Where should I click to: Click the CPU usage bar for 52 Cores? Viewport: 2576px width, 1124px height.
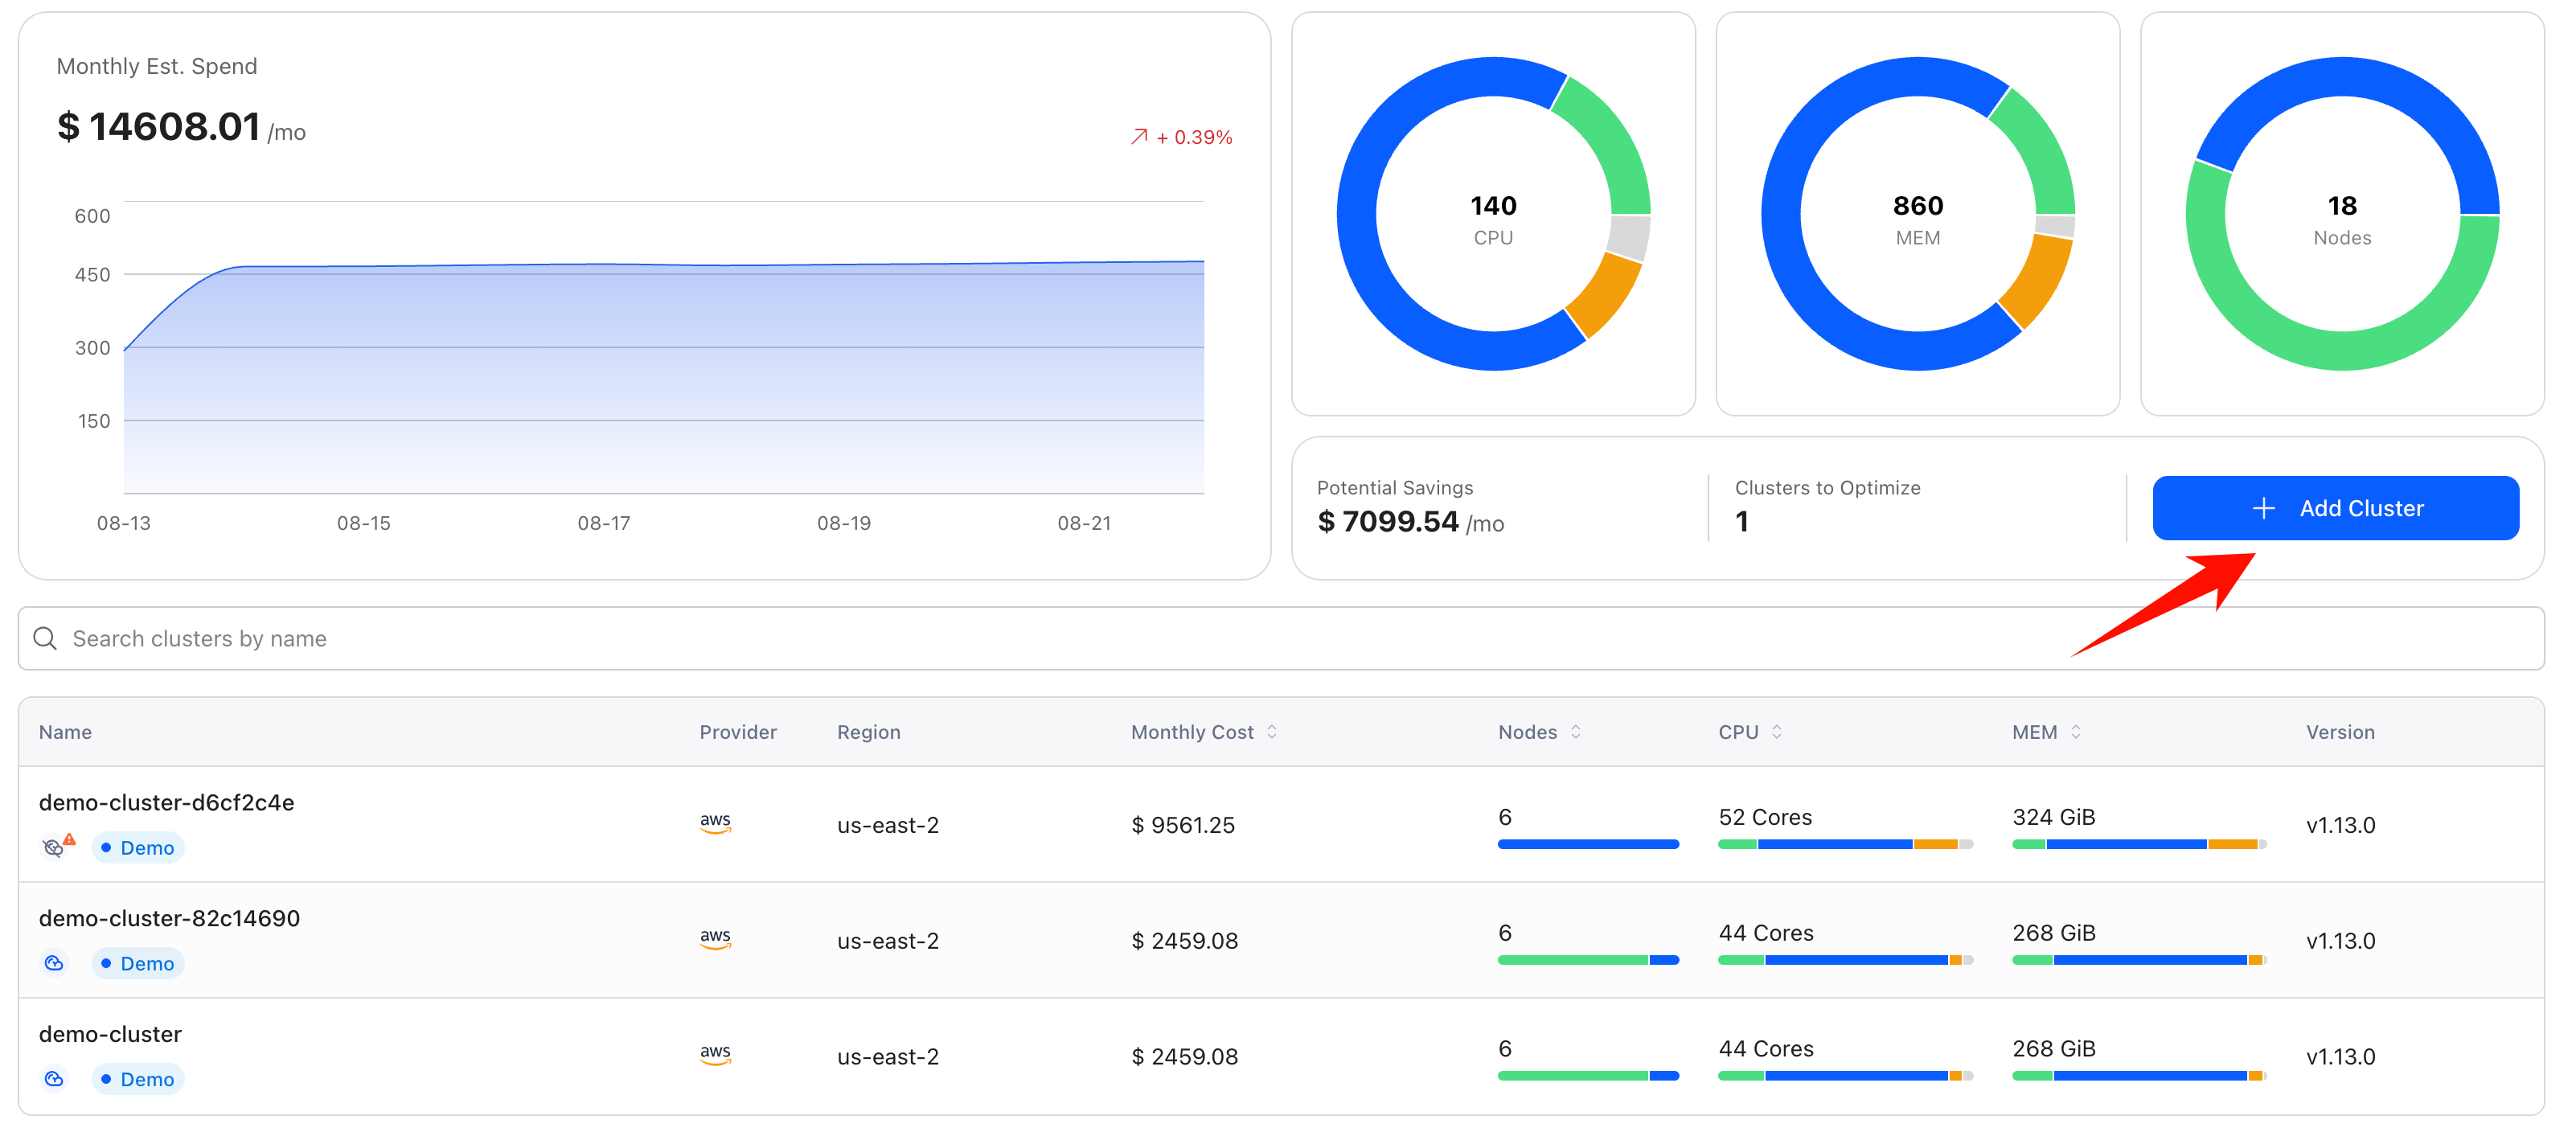point(1845,845)
